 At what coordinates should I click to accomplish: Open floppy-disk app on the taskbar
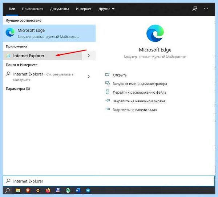(58, 190)
